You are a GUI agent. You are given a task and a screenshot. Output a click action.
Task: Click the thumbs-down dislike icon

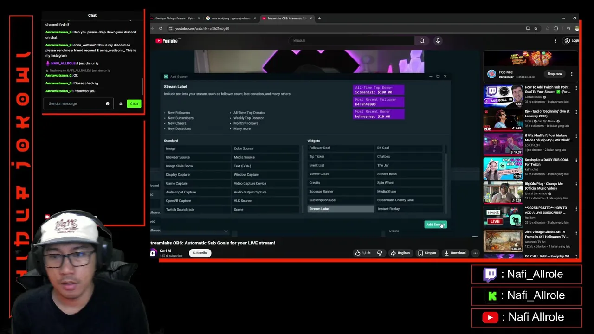pyautogui.click(x=380, y=253)
